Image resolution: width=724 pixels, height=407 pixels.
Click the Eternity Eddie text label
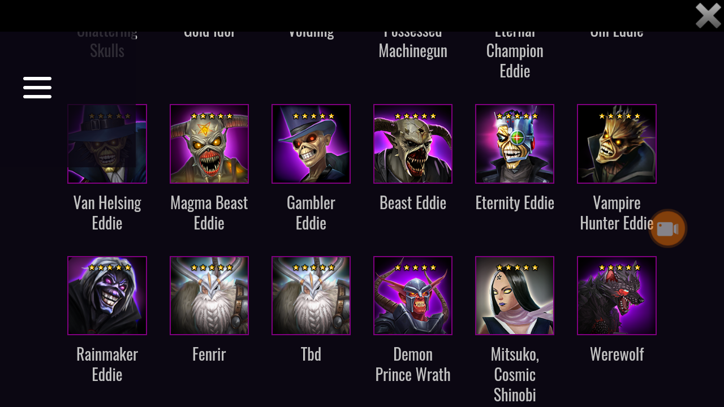tap(515, 202)
